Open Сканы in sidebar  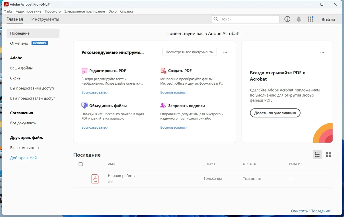(16, 78)
